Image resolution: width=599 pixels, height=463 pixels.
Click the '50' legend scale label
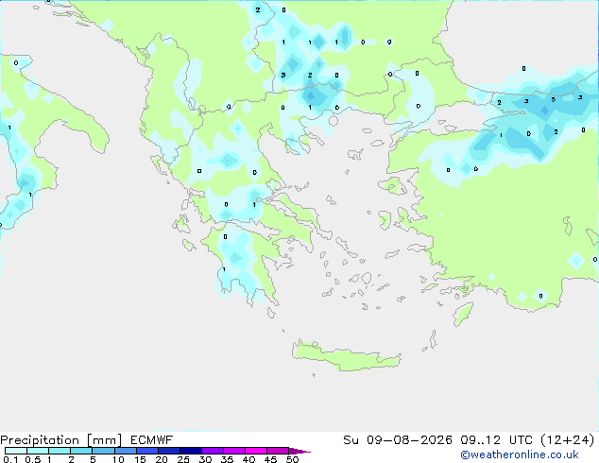coord(293,459)
